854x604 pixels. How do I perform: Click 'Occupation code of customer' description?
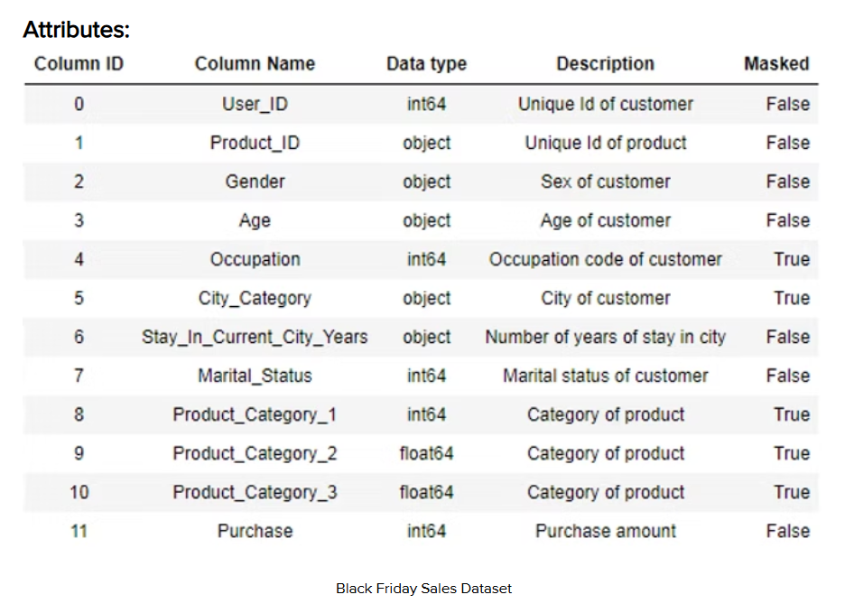pos(605,259)
